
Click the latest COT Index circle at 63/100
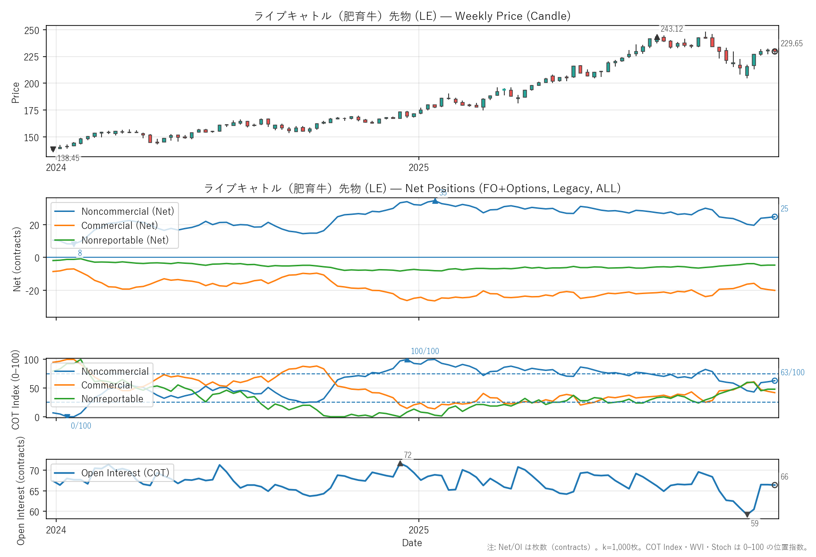(x=774, y=380)
